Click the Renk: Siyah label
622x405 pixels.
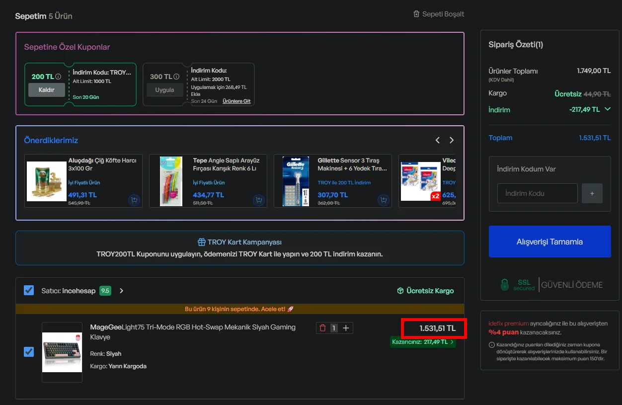pos(106,354)
